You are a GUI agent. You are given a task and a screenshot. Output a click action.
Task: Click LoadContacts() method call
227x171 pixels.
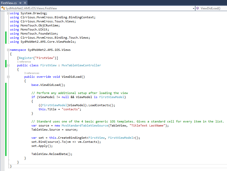pos(101,105)
